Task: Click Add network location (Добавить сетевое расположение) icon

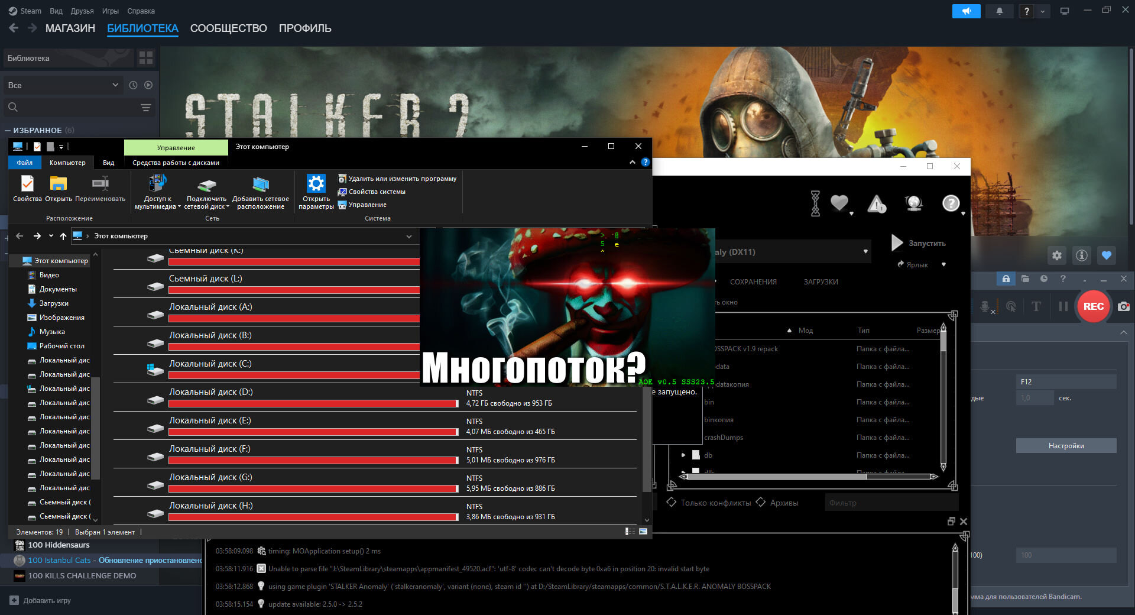Action: pyautogui.click(x=260, y=184)
